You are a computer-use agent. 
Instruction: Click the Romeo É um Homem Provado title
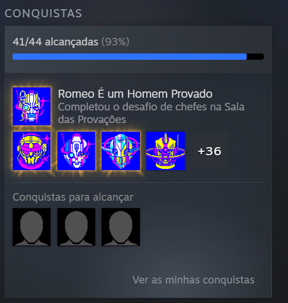[x=135, y=94]
